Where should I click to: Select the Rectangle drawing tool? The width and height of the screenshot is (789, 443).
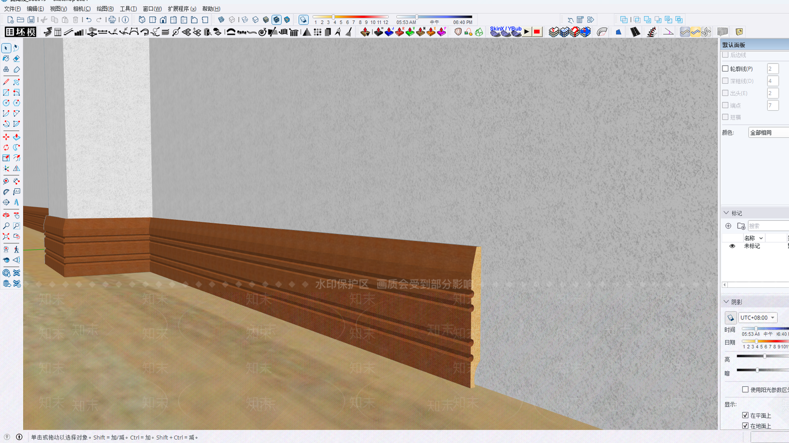[x=6, y=93]
